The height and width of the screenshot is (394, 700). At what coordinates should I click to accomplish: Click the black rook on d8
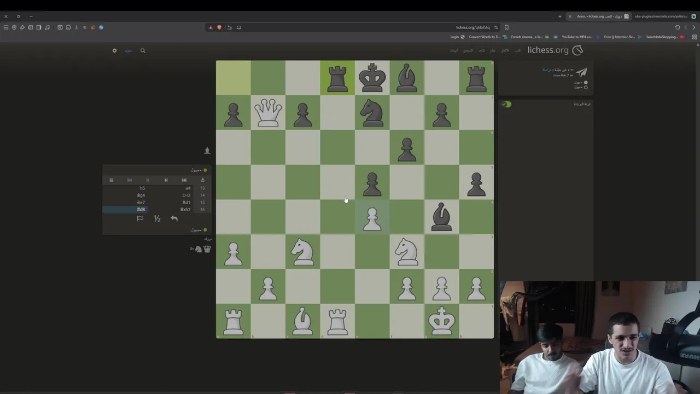click(x=337, y=78)
